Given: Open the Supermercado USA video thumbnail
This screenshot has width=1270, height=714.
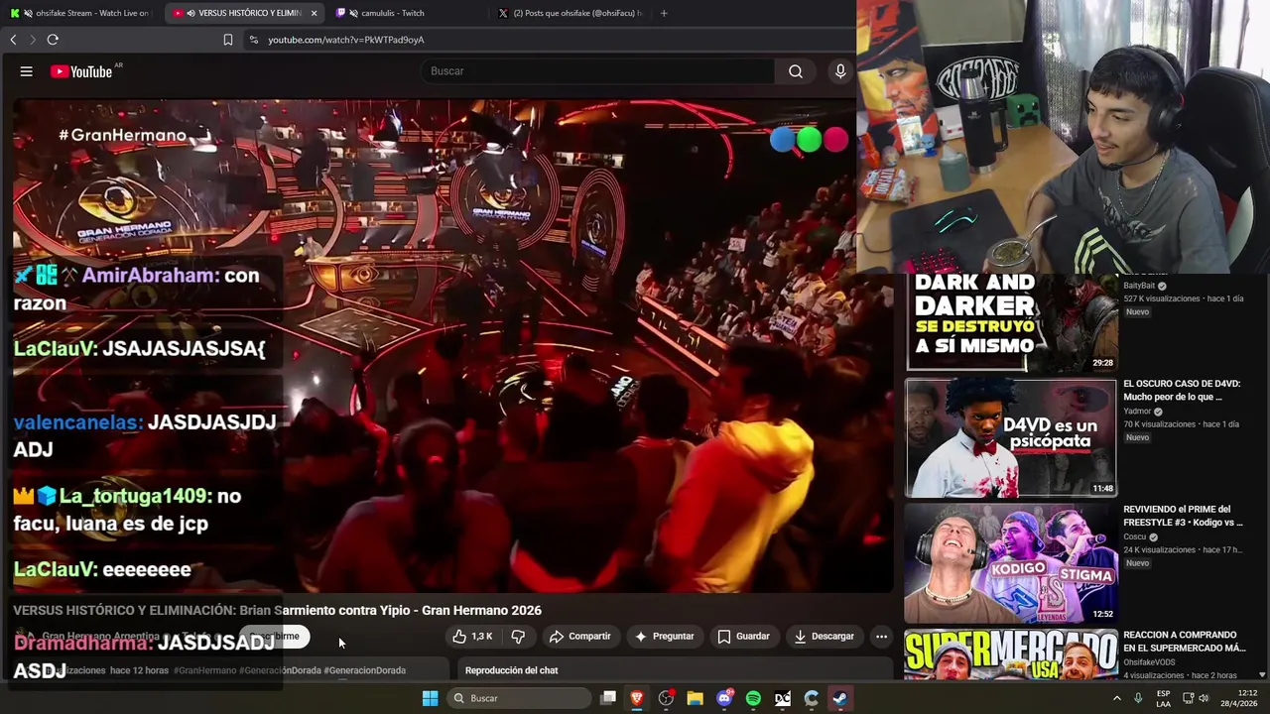Looking at the screenshot, I should point(1011,654).
